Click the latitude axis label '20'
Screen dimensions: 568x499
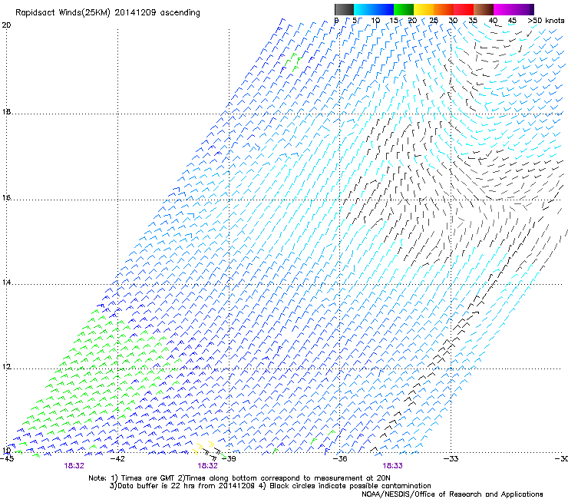click(6, 25)
